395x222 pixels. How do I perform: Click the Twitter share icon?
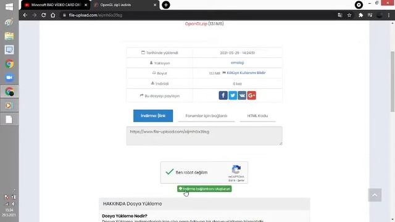tap(233, 96)
